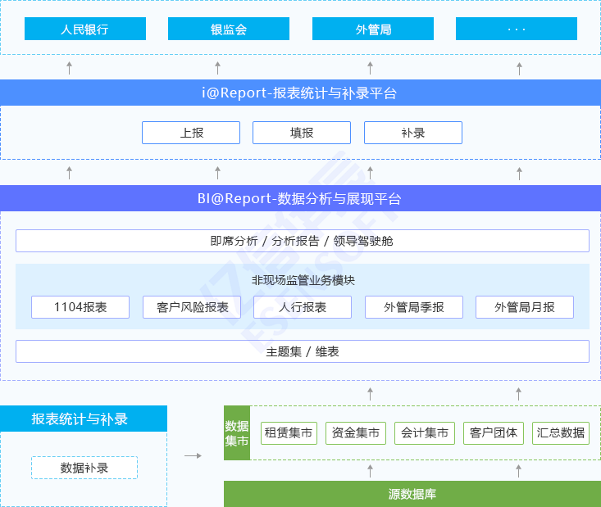Click the 外管局 box at top
601x507 pixels.
point(373,29)
